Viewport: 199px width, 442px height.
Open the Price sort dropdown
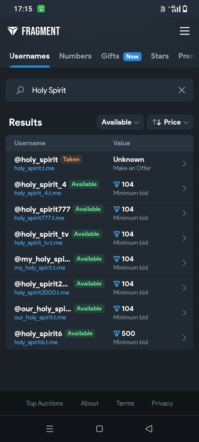[x=170, y=122]
